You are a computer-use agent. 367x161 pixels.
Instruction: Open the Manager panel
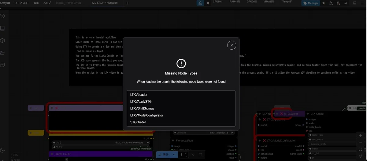point(310,3)
